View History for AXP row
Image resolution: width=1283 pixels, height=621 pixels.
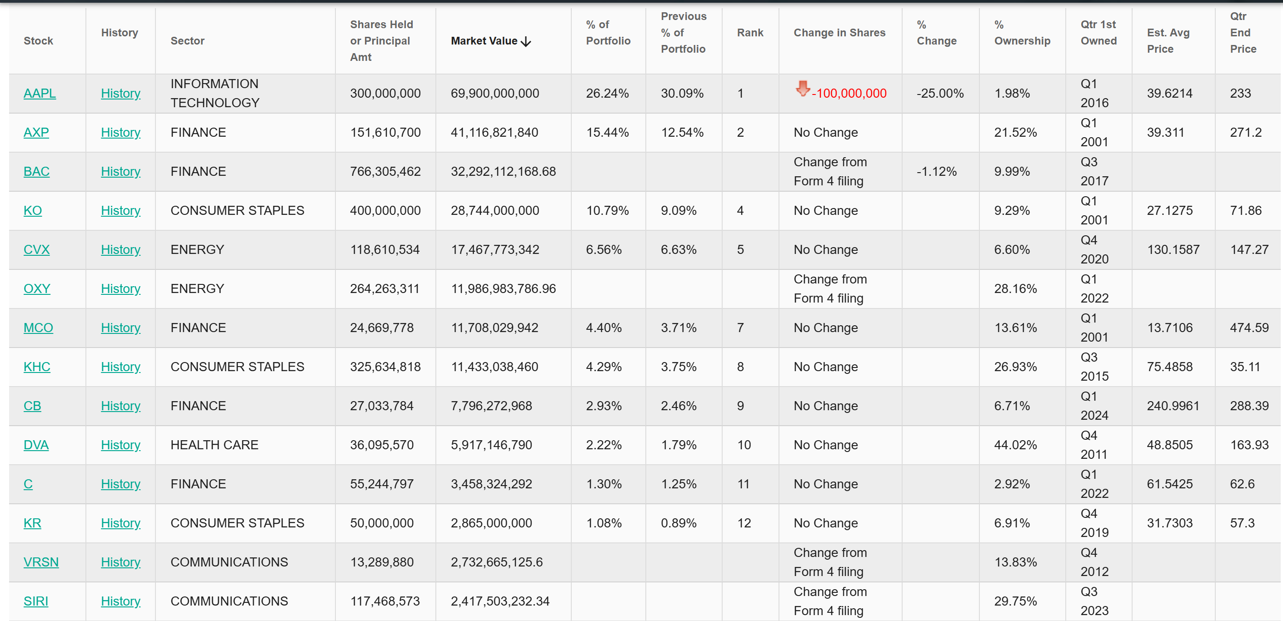[120, 133]
